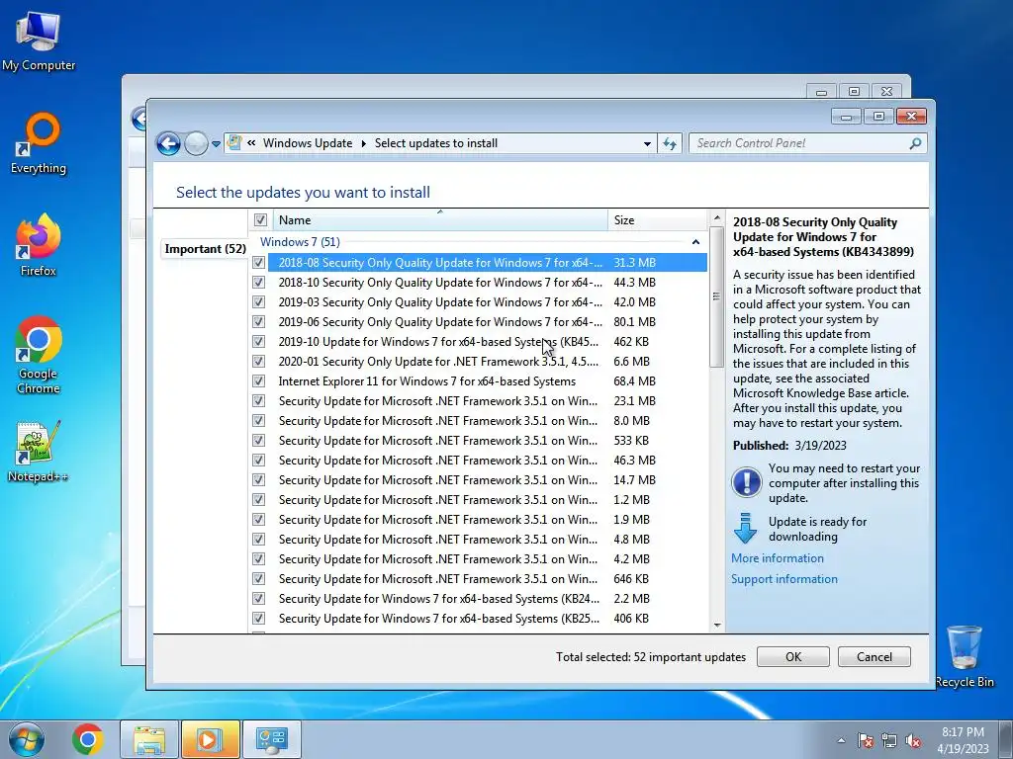Launch Notepad++ desktop shortcut
1013x759 pixels.
coord(38,451)
